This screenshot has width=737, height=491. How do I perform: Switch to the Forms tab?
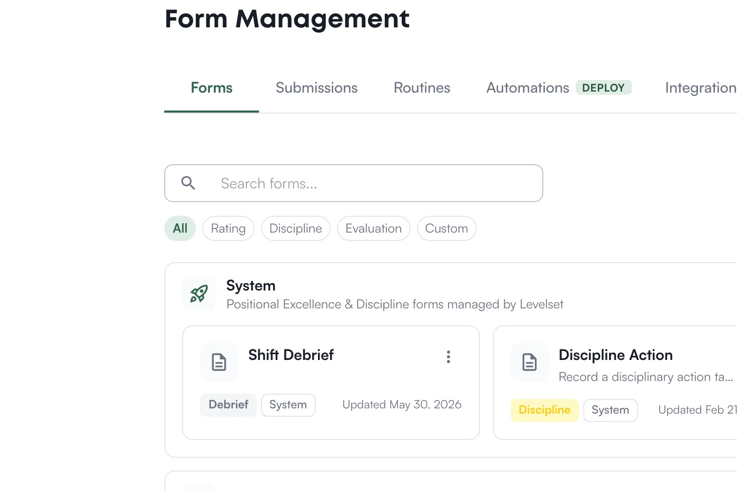point(212,88)
